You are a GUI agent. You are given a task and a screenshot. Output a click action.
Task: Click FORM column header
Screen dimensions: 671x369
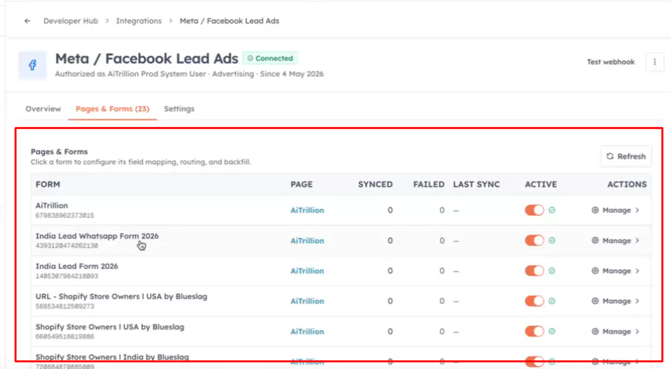48,184
